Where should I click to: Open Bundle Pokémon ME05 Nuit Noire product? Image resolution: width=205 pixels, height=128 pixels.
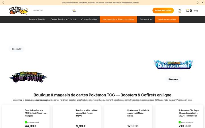tap(36, 113)
